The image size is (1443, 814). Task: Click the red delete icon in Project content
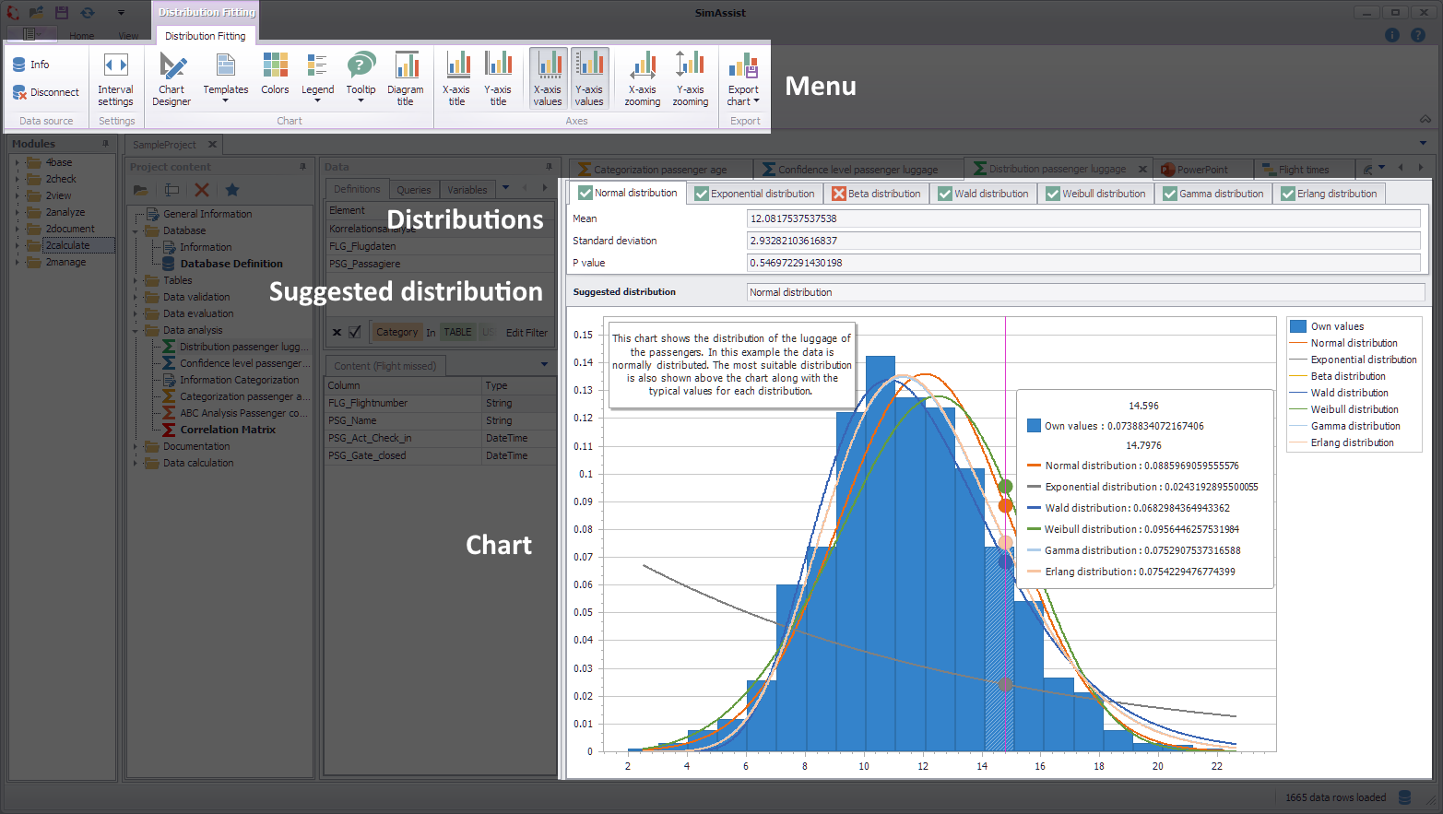point(202,190)
